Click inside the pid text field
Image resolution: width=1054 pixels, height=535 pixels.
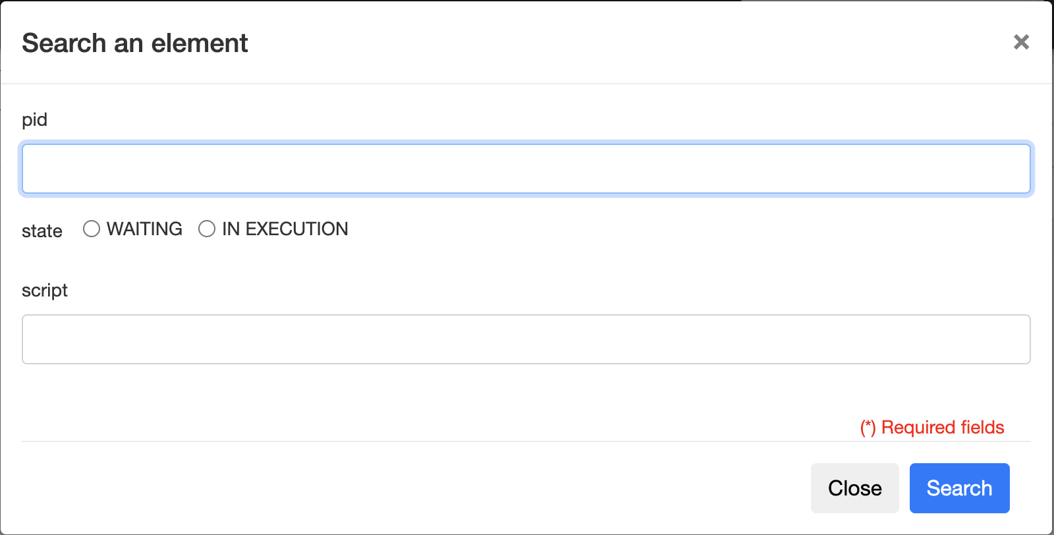pos(526,169)
